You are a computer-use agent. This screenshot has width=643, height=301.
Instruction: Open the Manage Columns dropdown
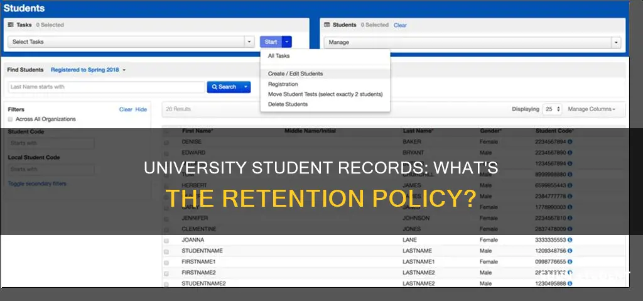pyautogui.click(x=592, y=109)
